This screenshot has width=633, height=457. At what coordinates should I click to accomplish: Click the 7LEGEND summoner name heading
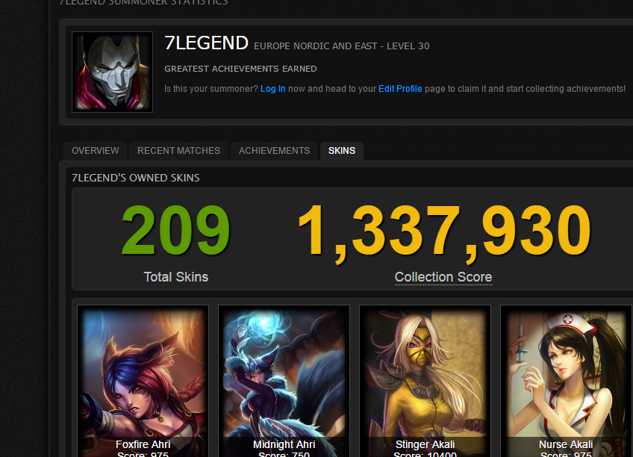point(206,43)
